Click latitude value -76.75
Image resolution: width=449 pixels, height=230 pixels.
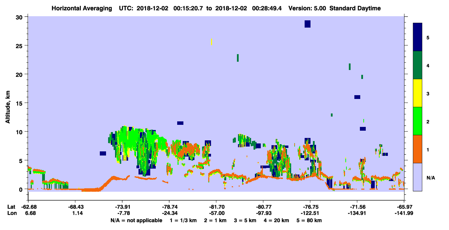310,207
